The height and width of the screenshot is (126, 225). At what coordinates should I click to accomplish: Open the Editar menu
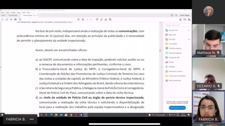pyautogui.click(x=7, y=13)
